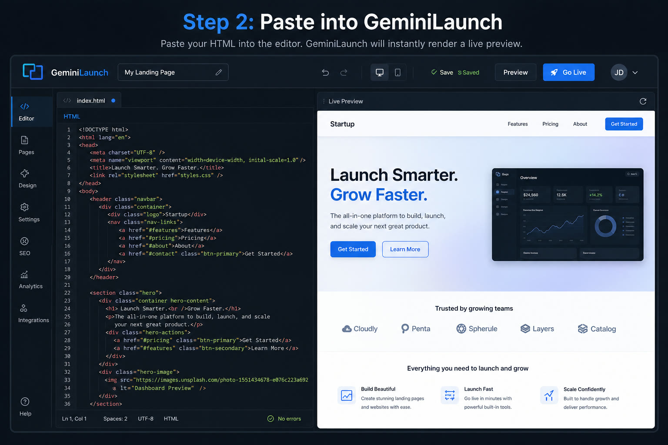Image resolution: width=668 pixels, height=445 pixels.
Task: Open the Settings sidebar section
Action: coord(29,213)
